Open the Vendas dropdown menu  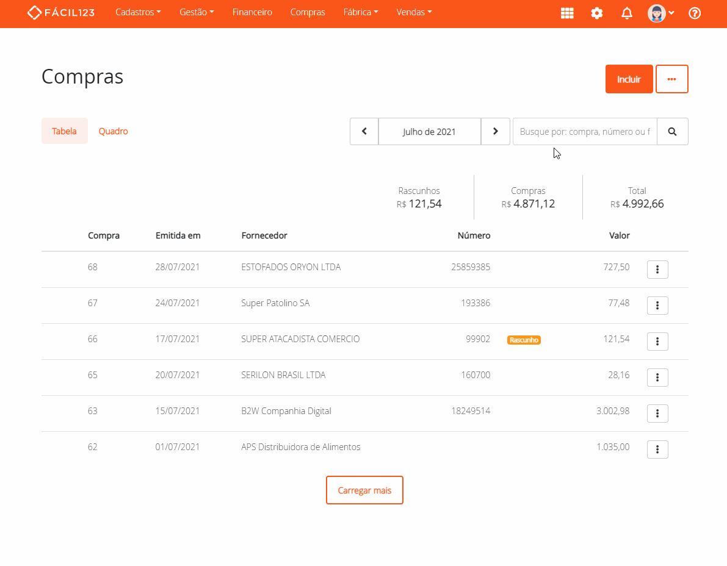(x=414, y=12)
